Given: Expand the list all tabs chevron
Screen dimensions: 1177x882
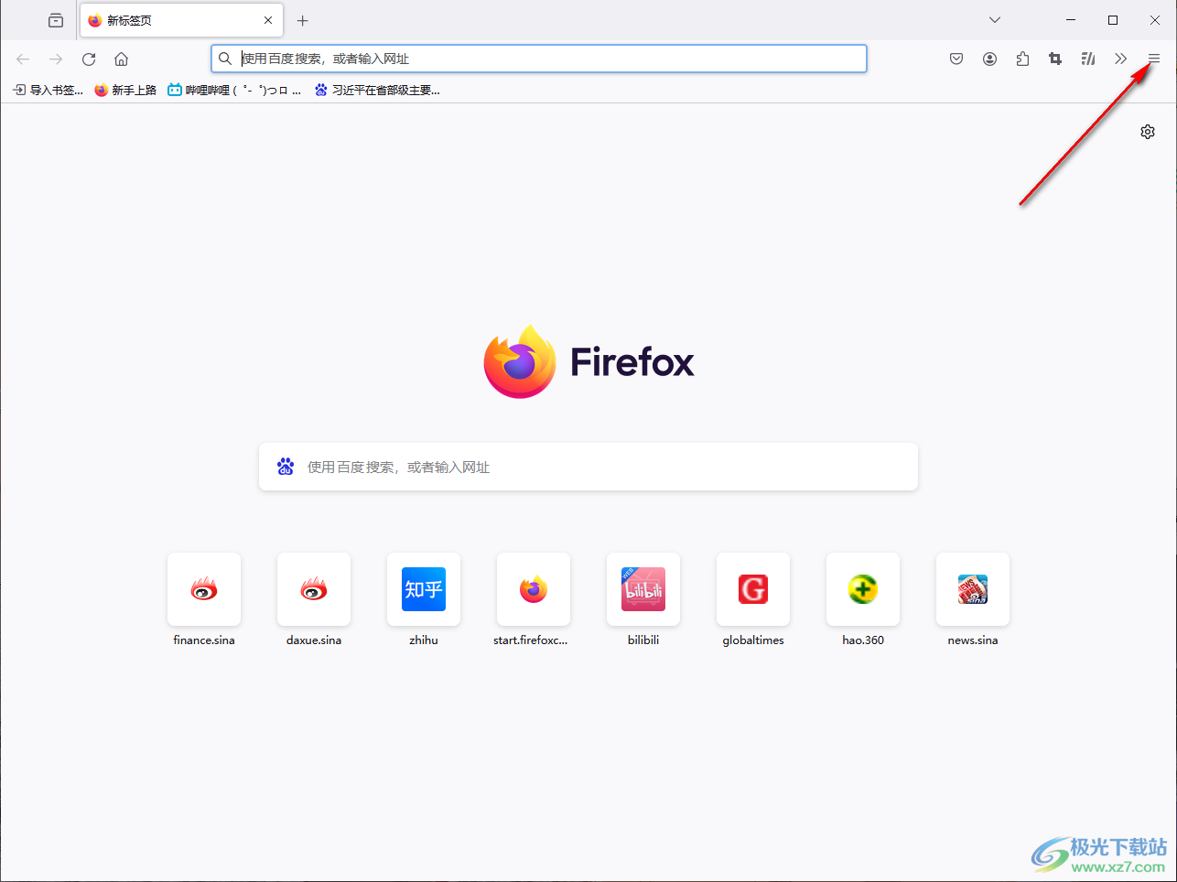Looking at the screenshot, I should pos(995,20).
